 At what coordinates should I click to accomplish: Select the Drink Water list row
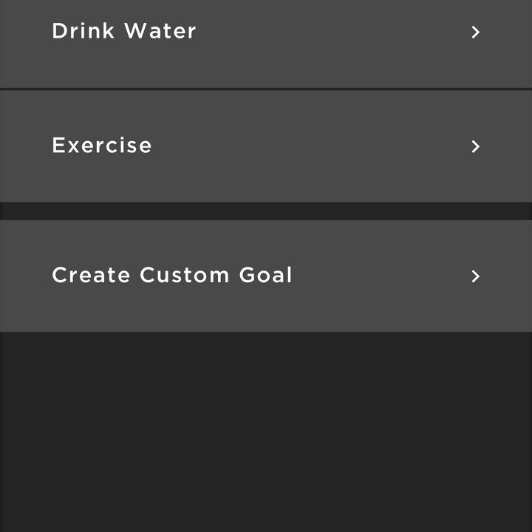(x=266, y=44)
